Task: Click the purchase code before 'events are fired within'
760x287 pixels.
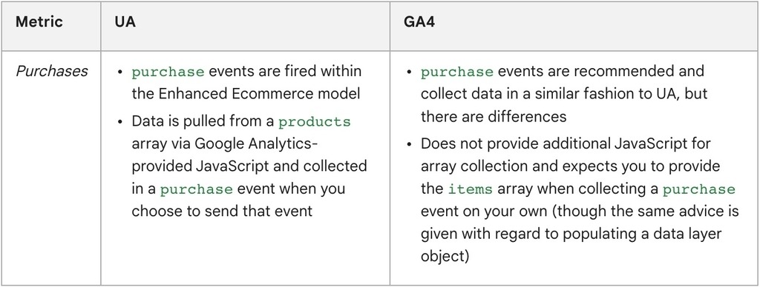Action: [168, 72]
